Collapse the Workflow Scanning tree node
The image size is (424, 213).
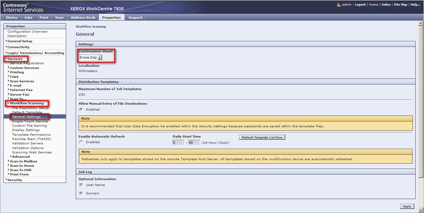(9, 103)
